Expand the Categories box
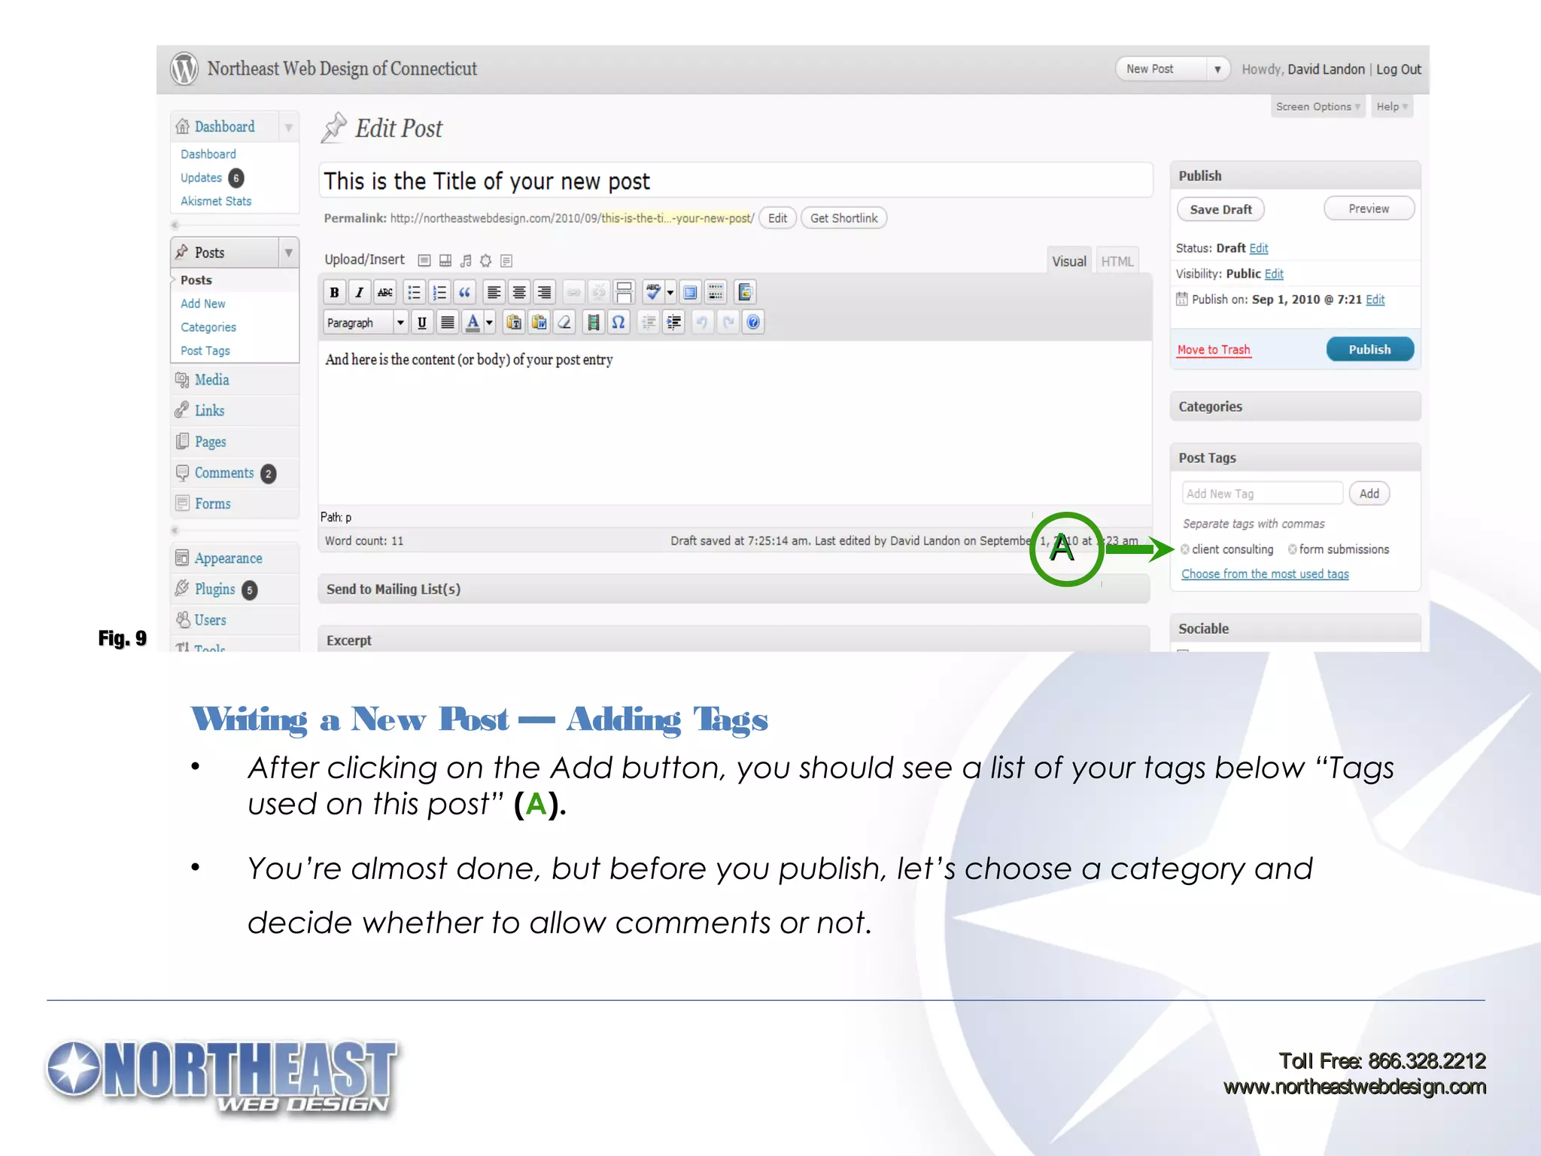 1295,407
